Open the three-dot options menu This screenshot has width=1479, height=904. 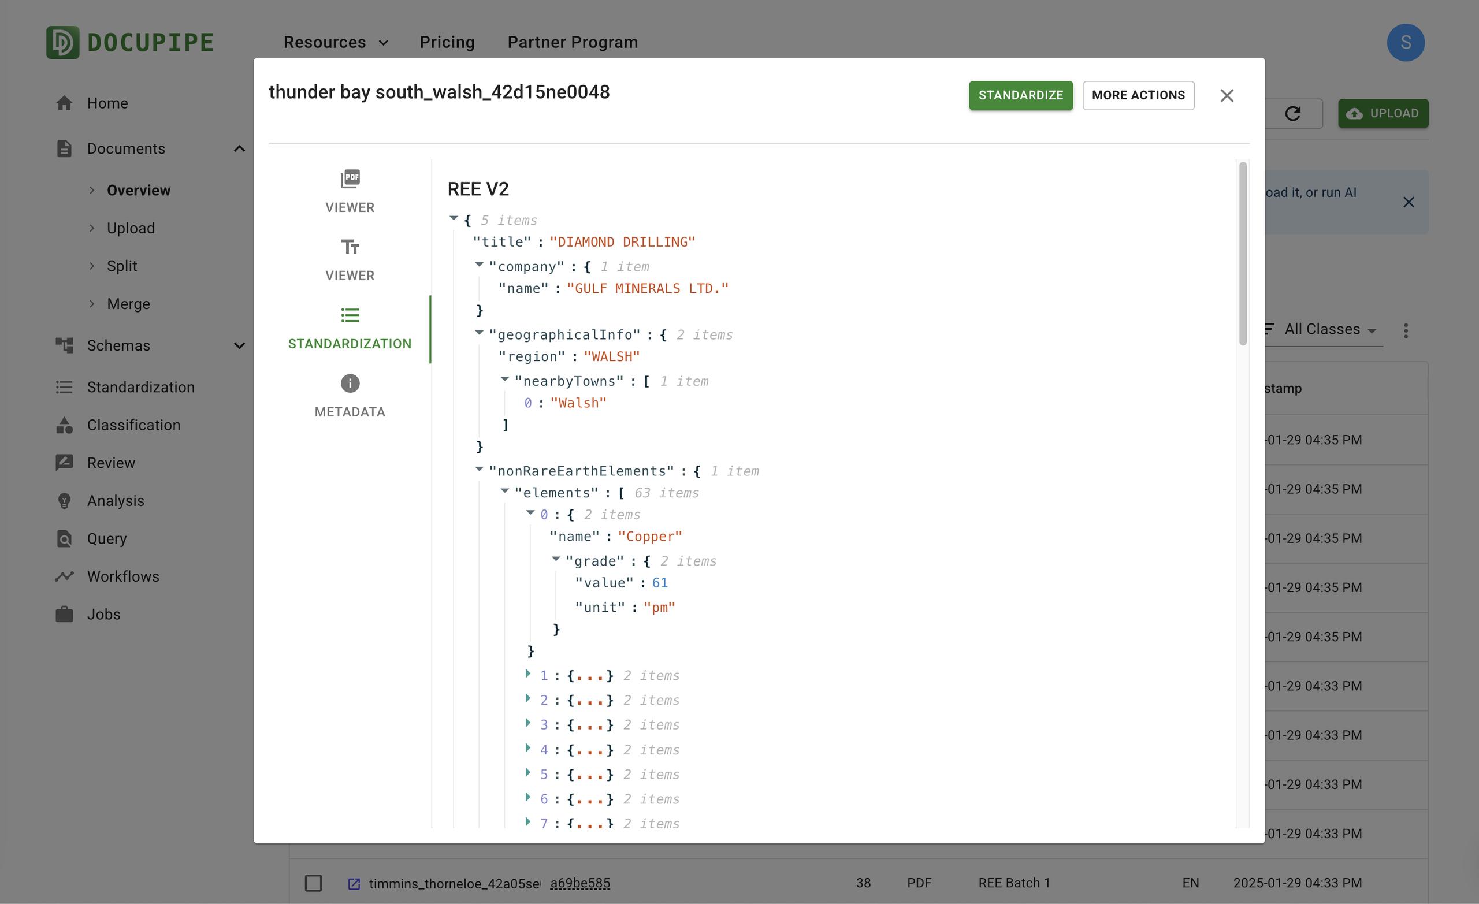point(1405,331)
